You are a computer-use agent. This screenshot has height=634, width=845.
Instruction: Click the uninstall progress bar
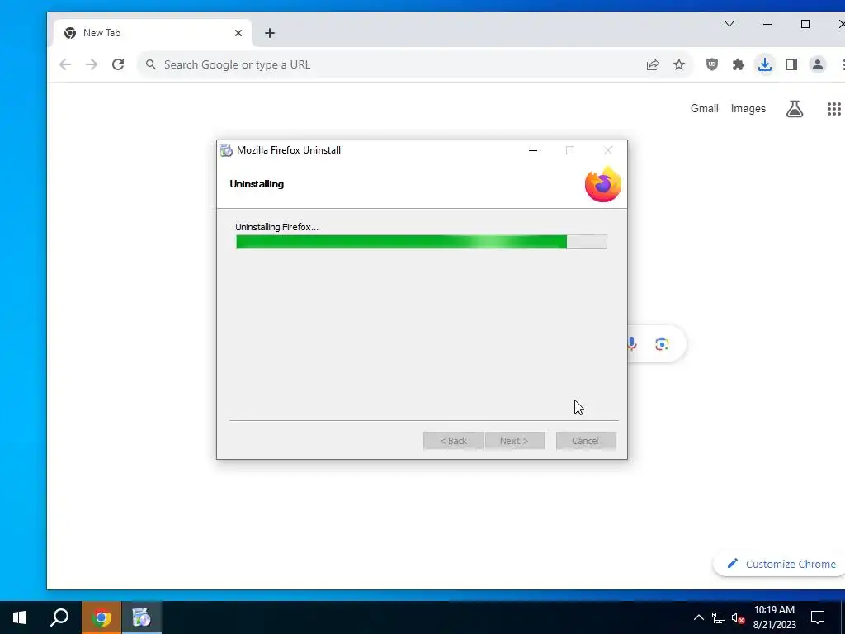[422, 242]
